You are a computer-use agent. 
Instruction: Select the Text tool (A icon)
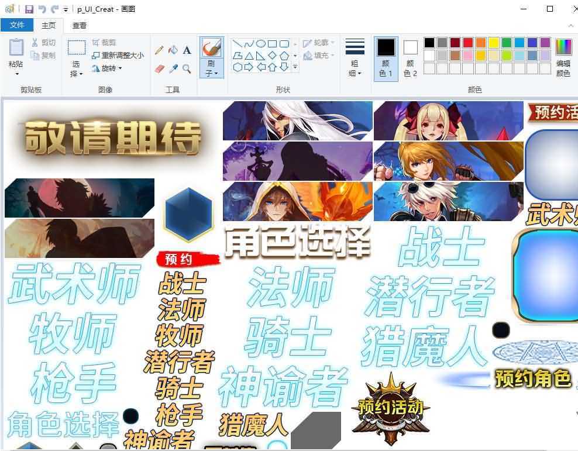187,50
